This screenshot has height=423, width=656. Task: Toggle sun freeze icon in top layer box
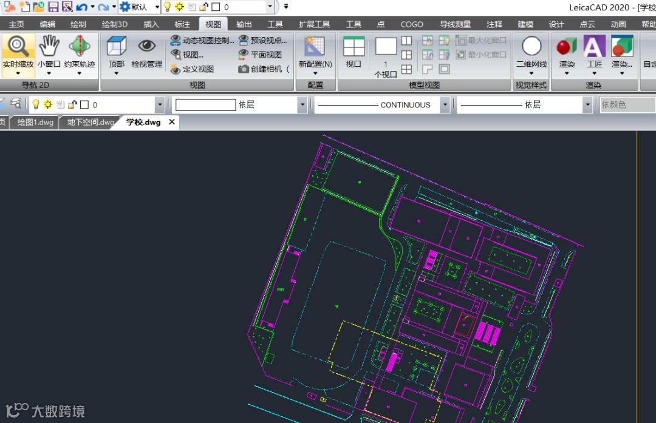[x=179, y=7]
